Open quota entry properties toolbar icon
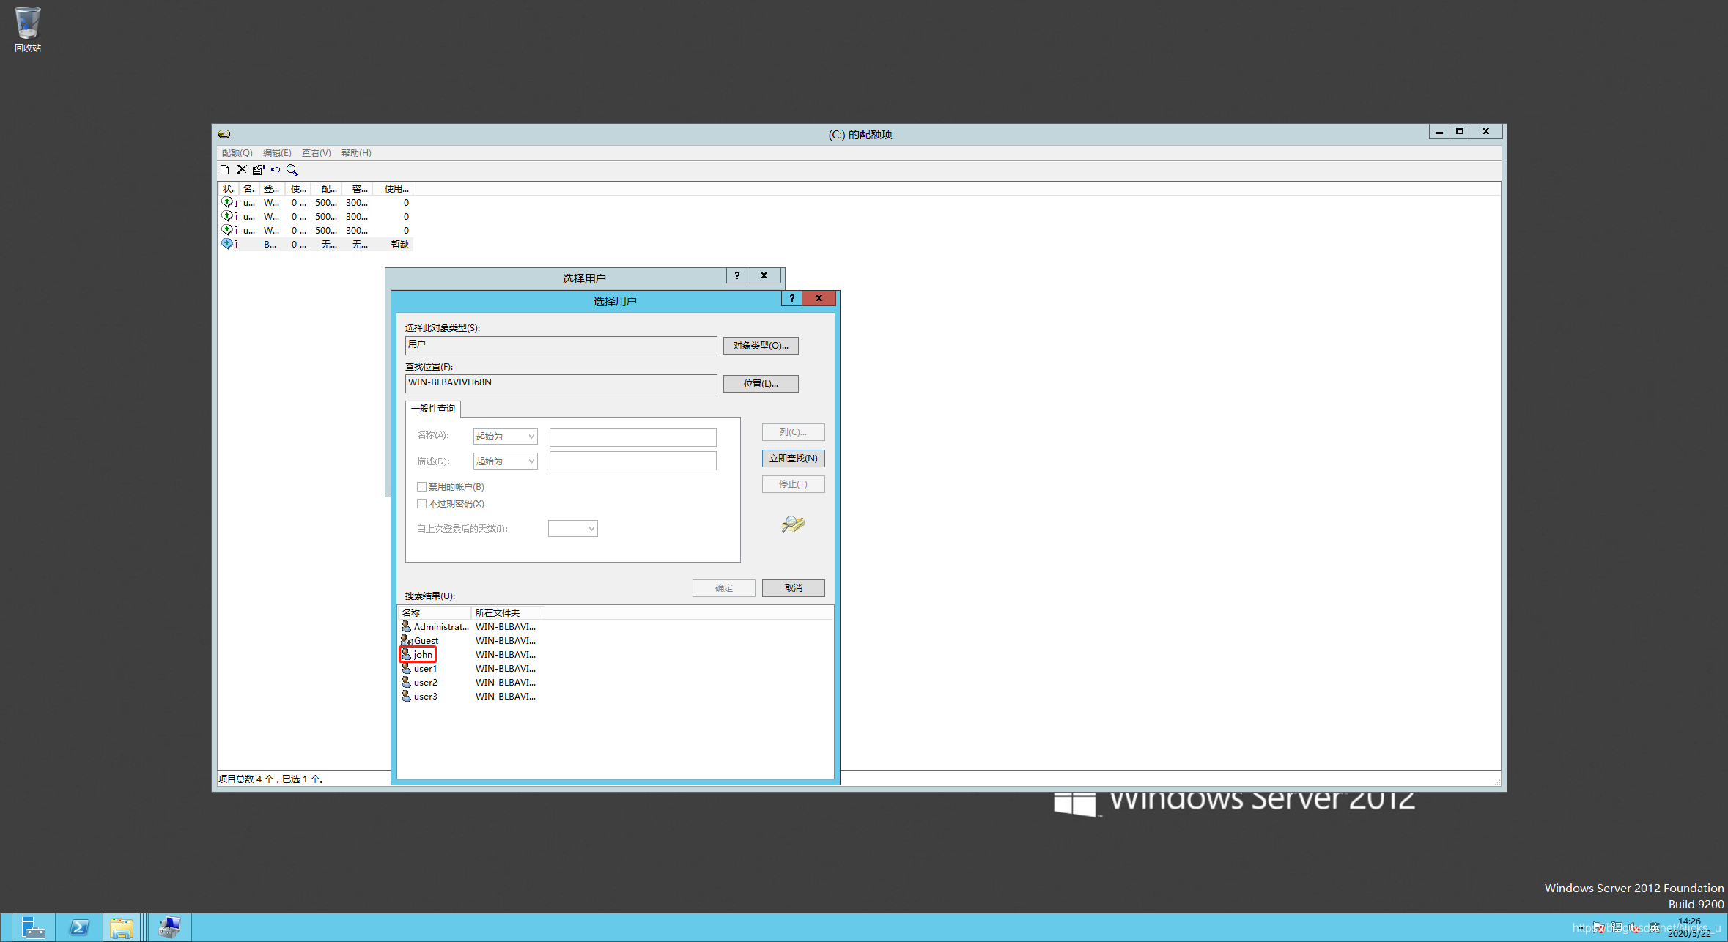 259,170
